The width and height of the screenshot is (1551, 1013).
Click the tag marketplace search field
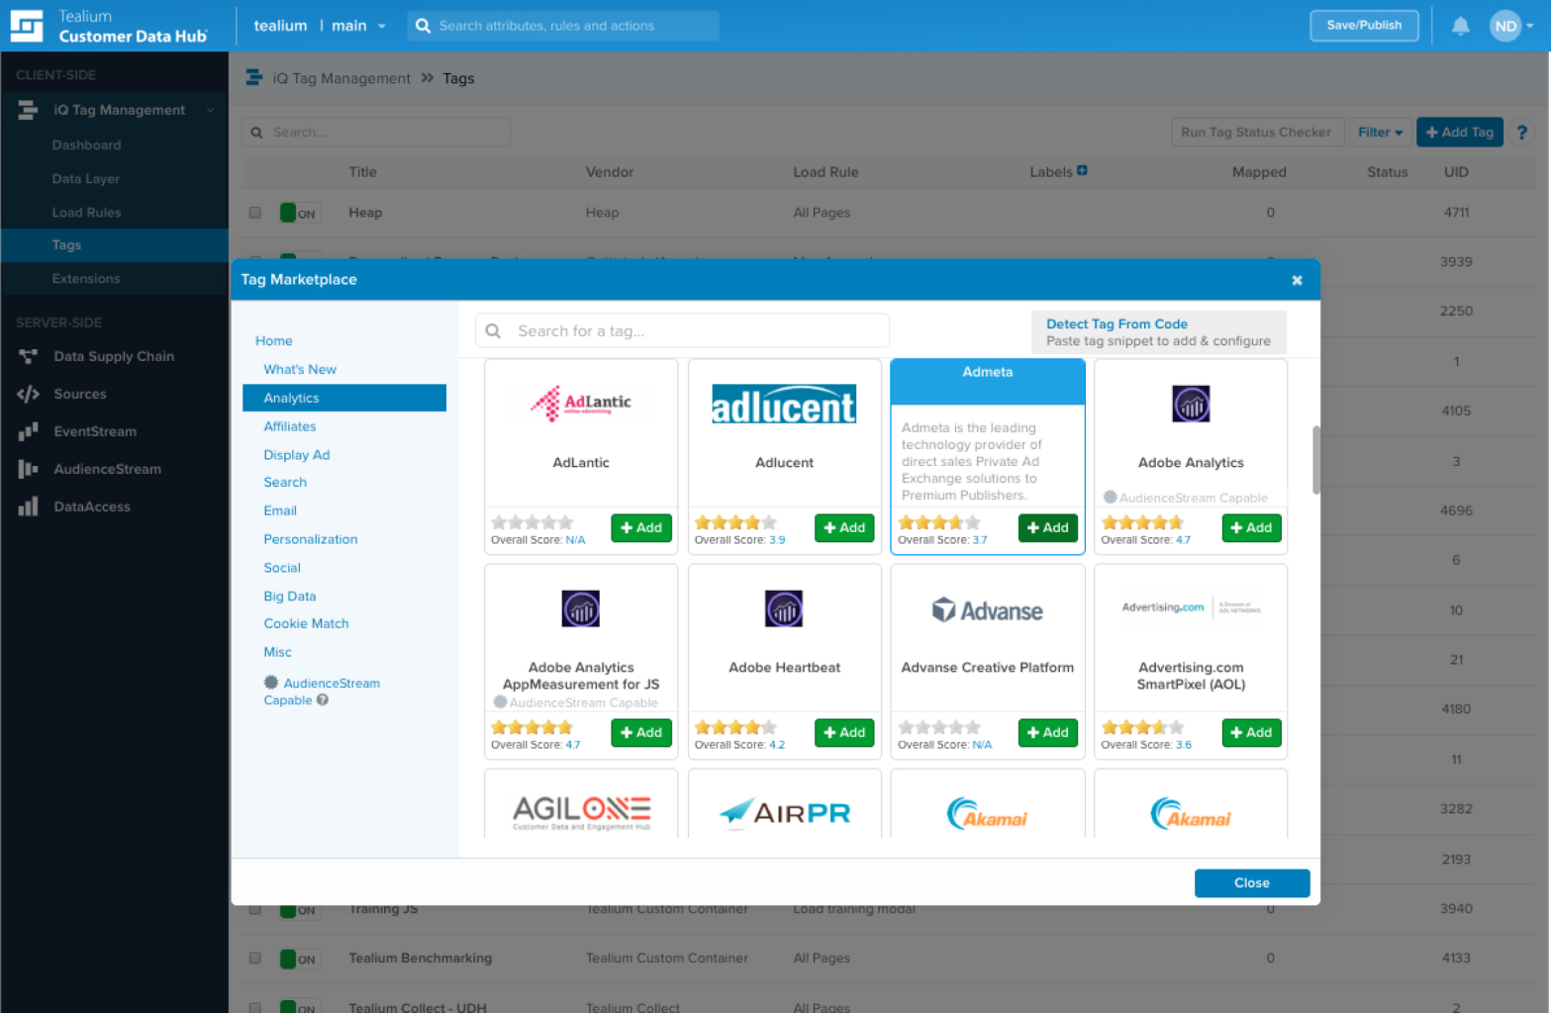tap(683, 330)
